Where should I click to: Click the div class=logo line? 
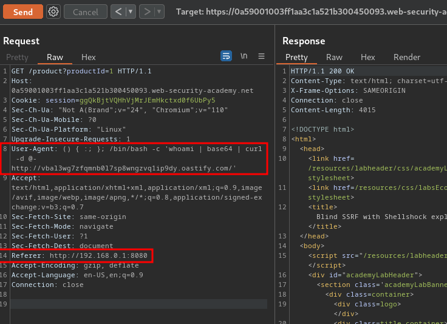pos(367,304)
